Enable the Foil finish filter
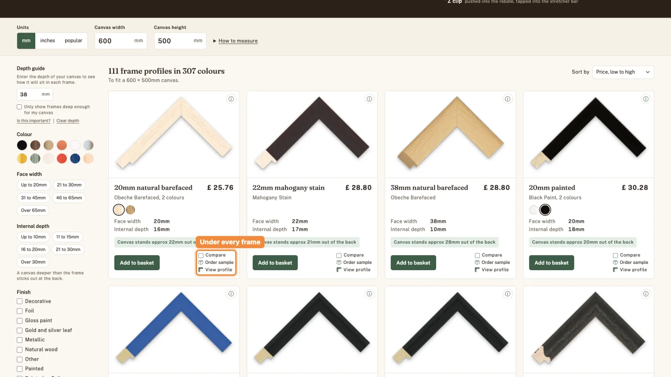 point(19,311)
